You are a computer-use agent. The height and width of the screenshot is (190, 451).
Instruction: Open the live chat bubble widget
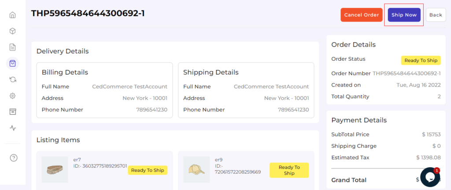pyautogui.click(x=430, y=177)
